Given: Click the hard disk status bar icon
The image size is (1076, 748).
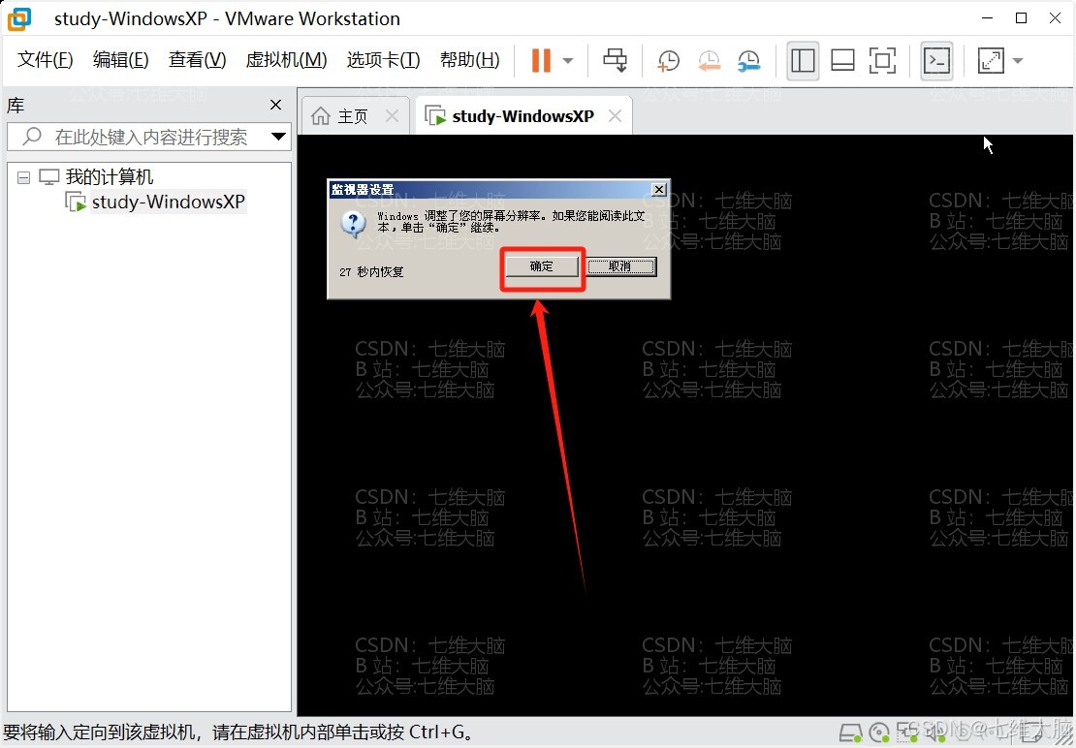Looking at the screenshot, I should [x=851, y=733].
